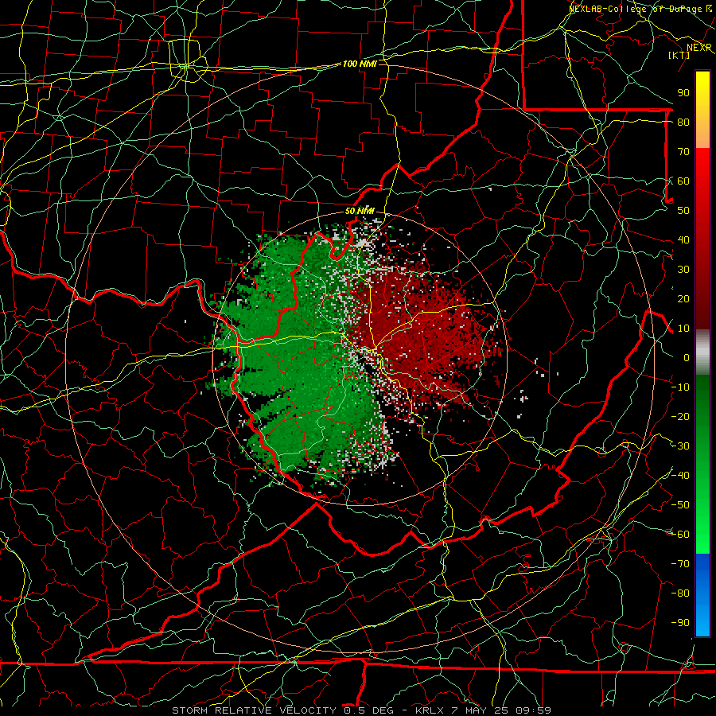Click the "50" value on velocity scale
Viewport: 716px width, 716px height.
(x=683, y=211)
